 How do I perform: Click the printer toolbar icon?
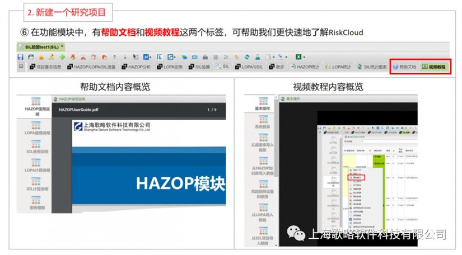pos(205,57)
